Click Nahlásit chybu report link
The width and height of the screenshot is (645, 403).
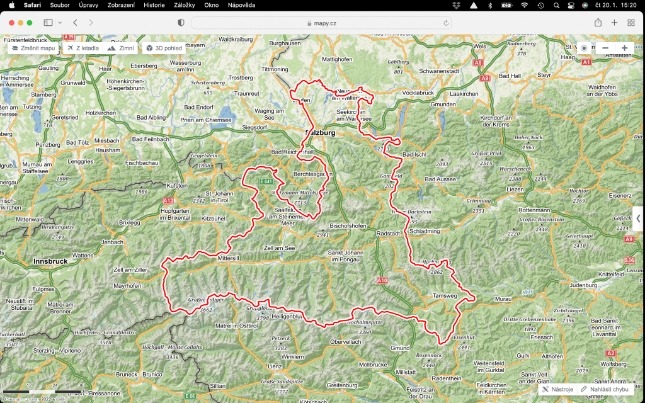click(x=603, y=389)
